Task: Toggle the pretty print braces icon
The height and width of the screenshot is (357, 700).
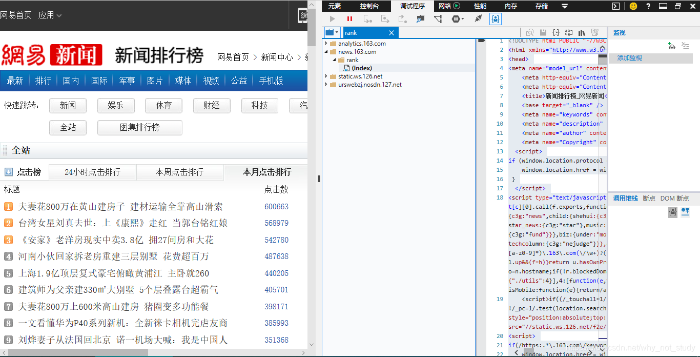Action: 556,32
